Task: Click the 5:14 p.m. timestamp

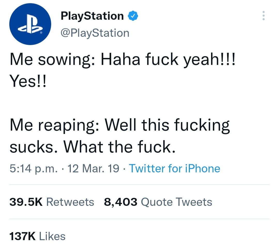Action: (x=34, y=168)
